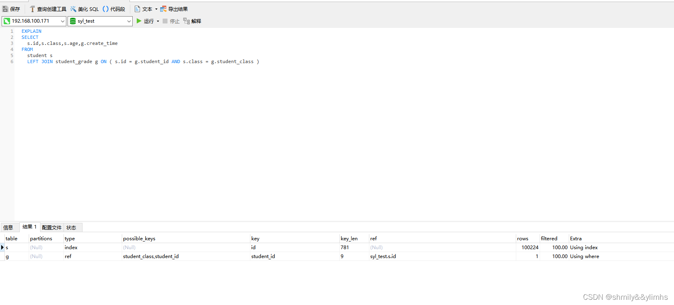Select the 'student_class,student_id' cell
674x305 pixels.
[x=186, y=256]
